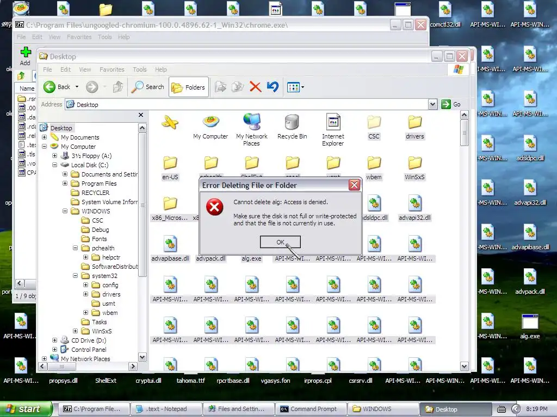Toggle the Folders pane button
557x417 pixels.
[x=188, y=87]
